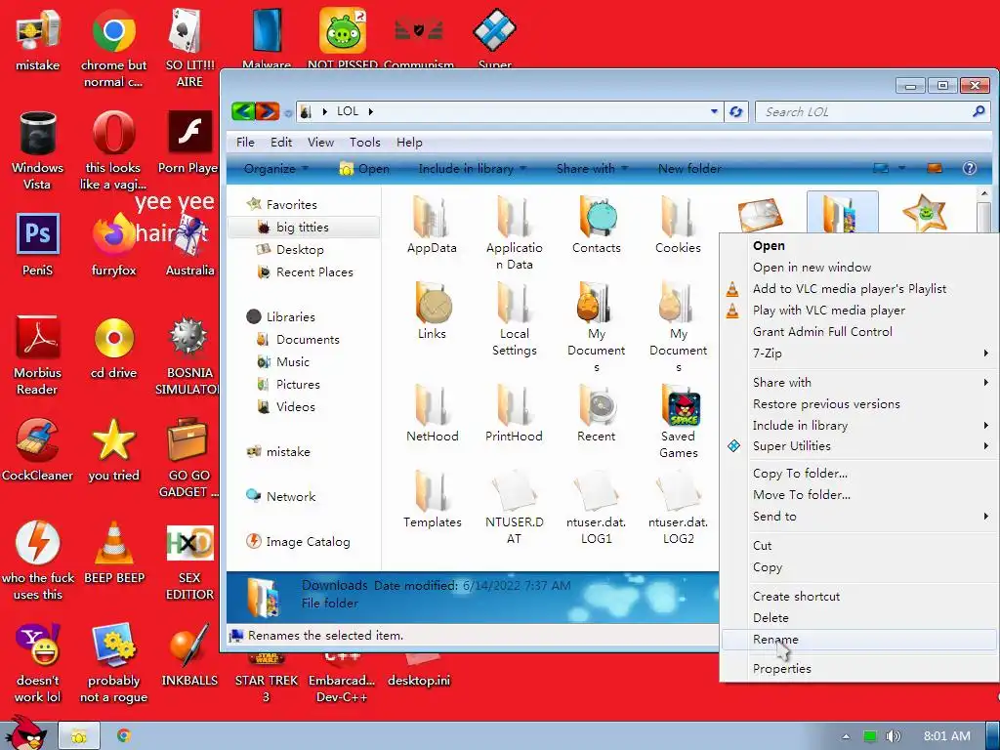Open the Tools menu
The image size is (1000, 750).
click(364, 143)
